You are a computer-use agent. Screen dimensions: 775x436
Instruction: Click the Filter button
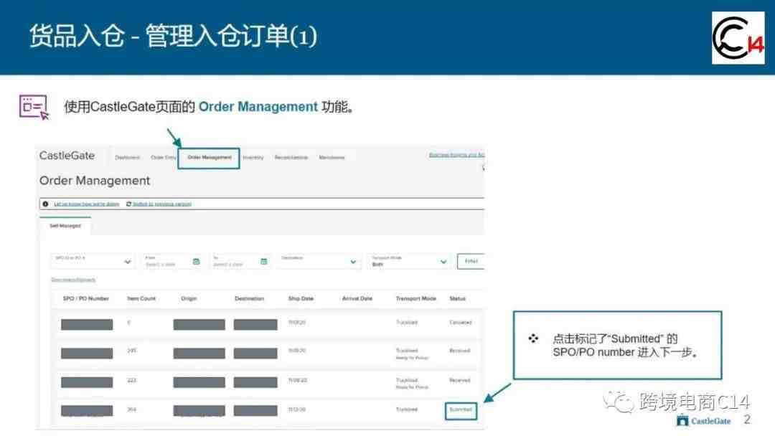click(471, 261)
